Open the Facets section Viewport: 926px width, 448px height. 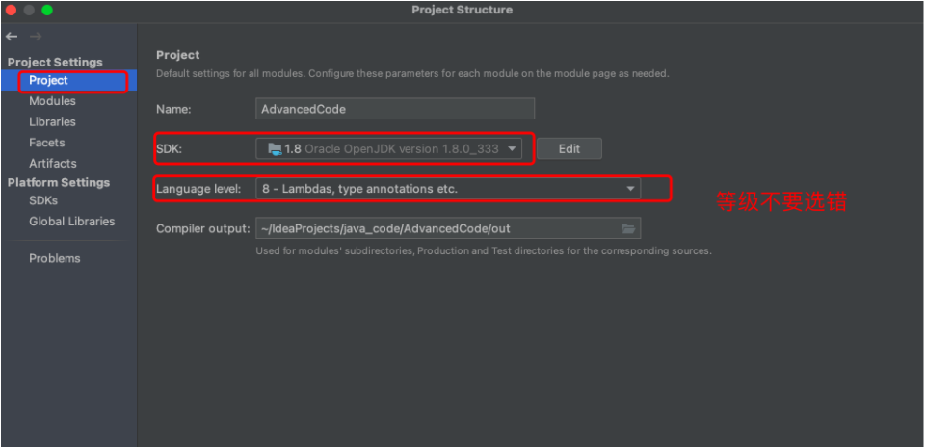(47, 143)
